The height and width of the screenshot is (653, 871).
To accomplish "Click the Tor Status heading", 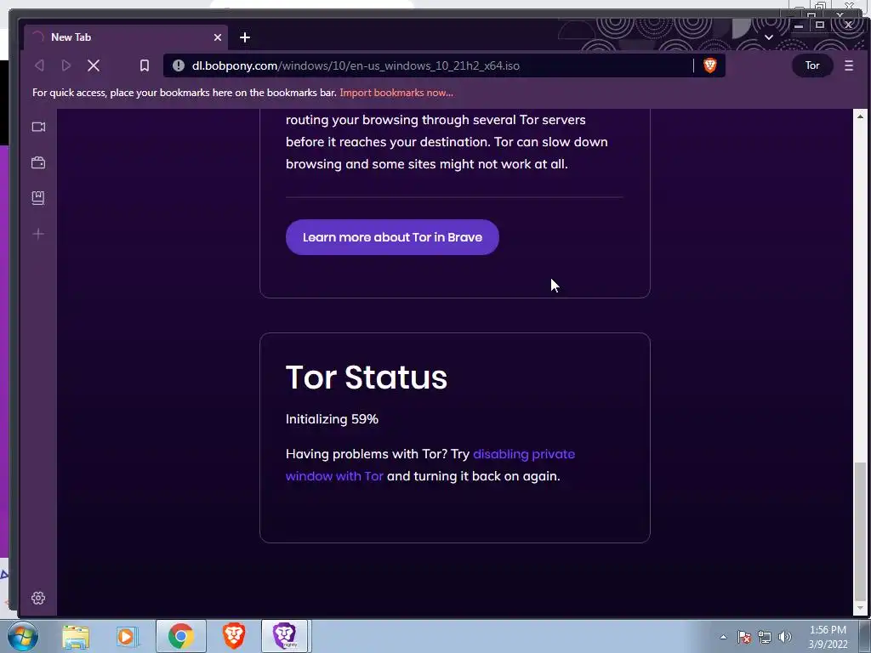I will tap(366, 378).
